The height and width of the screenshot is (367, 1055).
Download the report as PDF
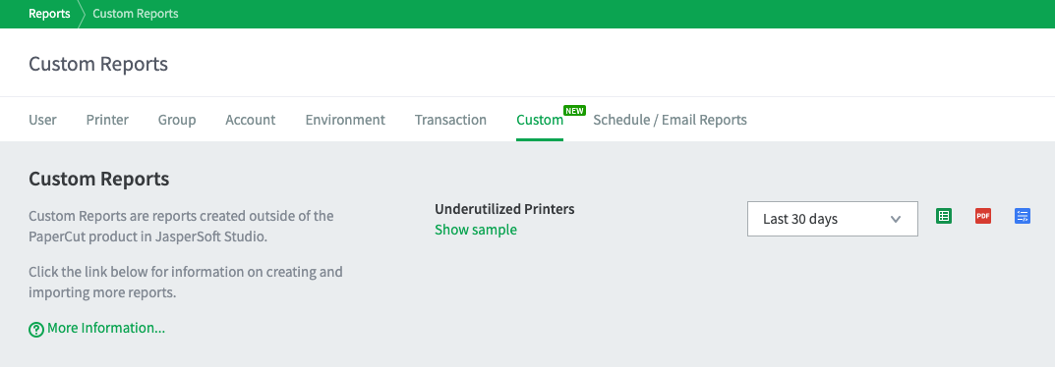(x=983, y=216)
